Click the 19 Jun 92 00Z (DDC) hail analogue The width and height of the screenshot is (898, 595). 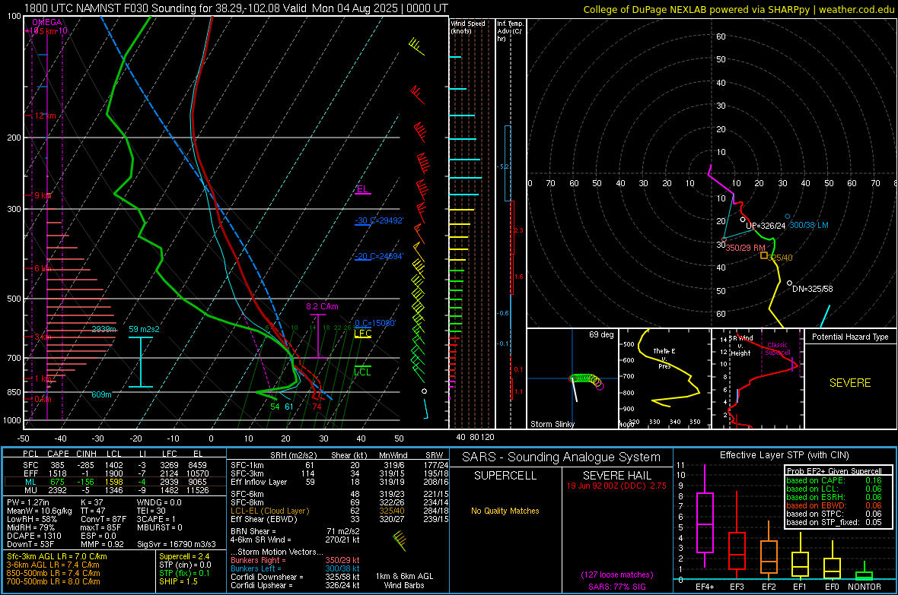616,486
